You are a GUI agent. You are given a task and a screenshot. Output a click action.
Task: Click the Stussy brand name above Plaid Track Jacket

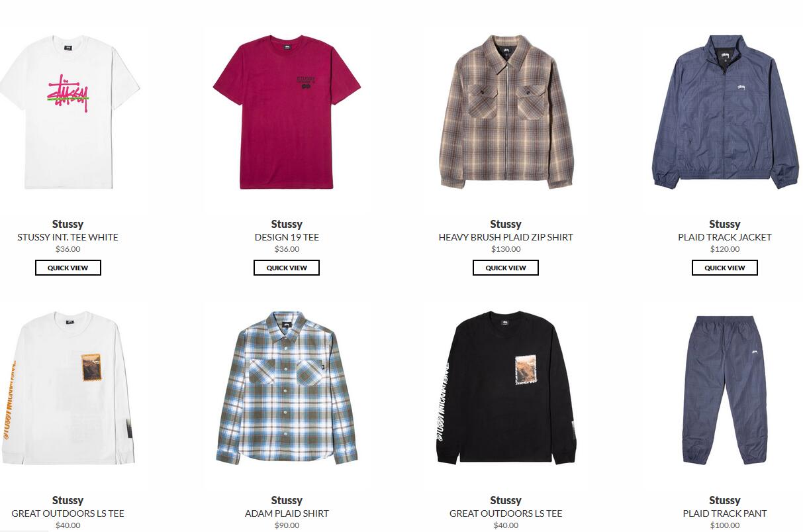click(725, 224)
